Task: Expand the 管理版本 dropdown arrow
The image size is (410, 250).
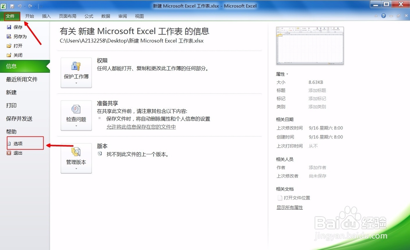Action: (x=76, y=169)
